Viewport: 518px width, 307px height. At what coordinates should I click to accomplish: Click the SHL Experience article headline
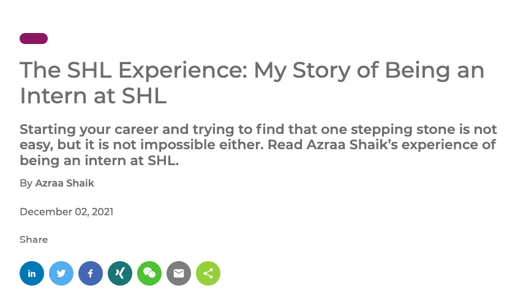(x=252, y=83)
